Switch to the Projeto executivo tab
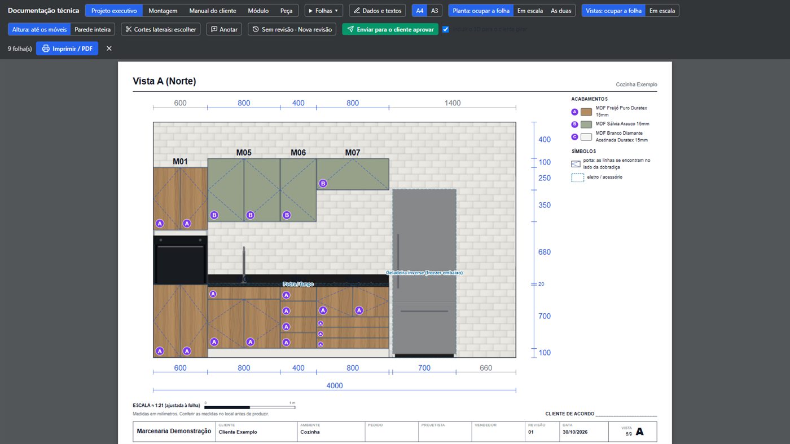 (114, 11)
